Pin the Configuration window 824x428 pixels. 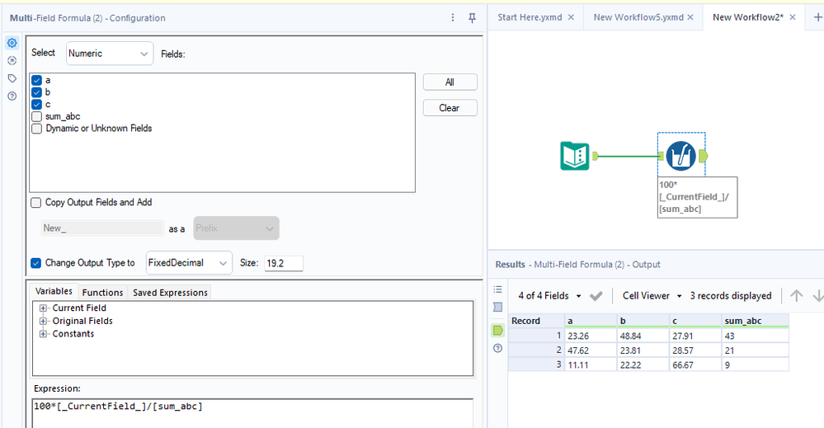[472, 18]
